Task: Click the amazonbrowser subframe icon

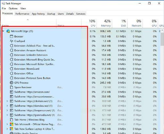Action: pos(11,96)
